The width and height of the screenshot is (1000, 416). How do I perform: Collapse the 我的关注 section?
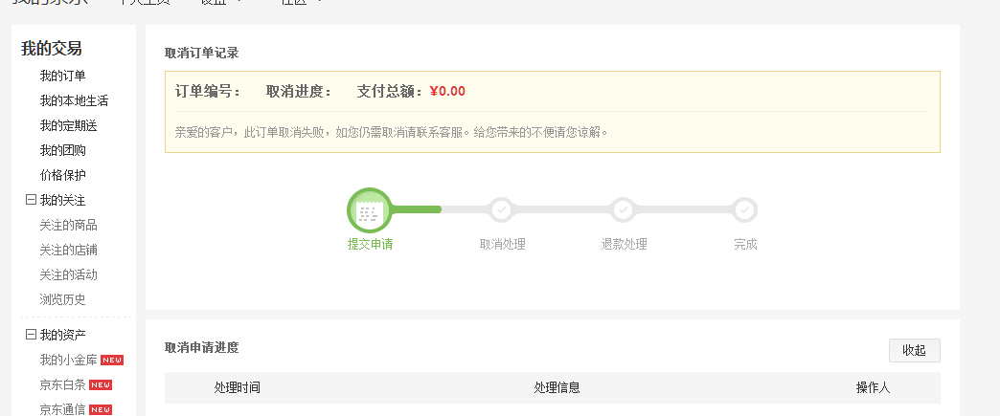31,200
